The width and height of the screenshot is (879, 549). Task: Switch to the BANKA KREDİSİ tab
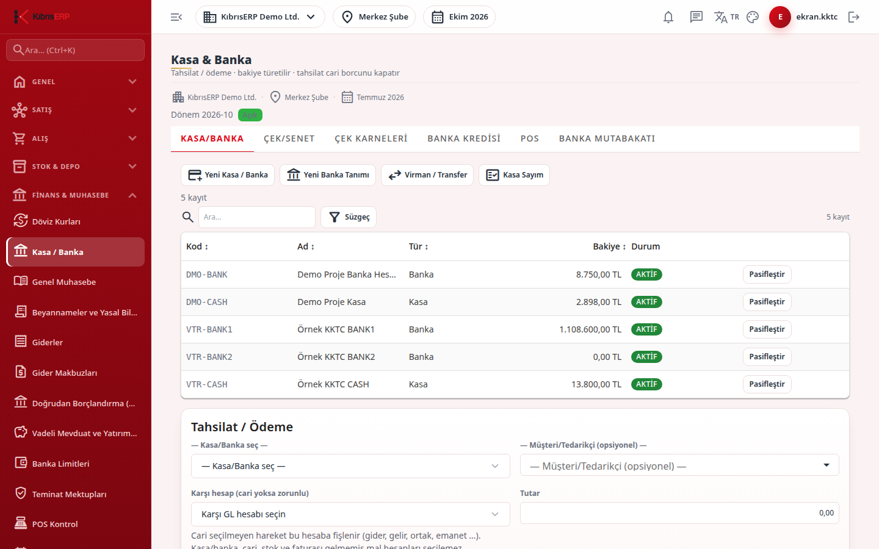pos(464,139)
